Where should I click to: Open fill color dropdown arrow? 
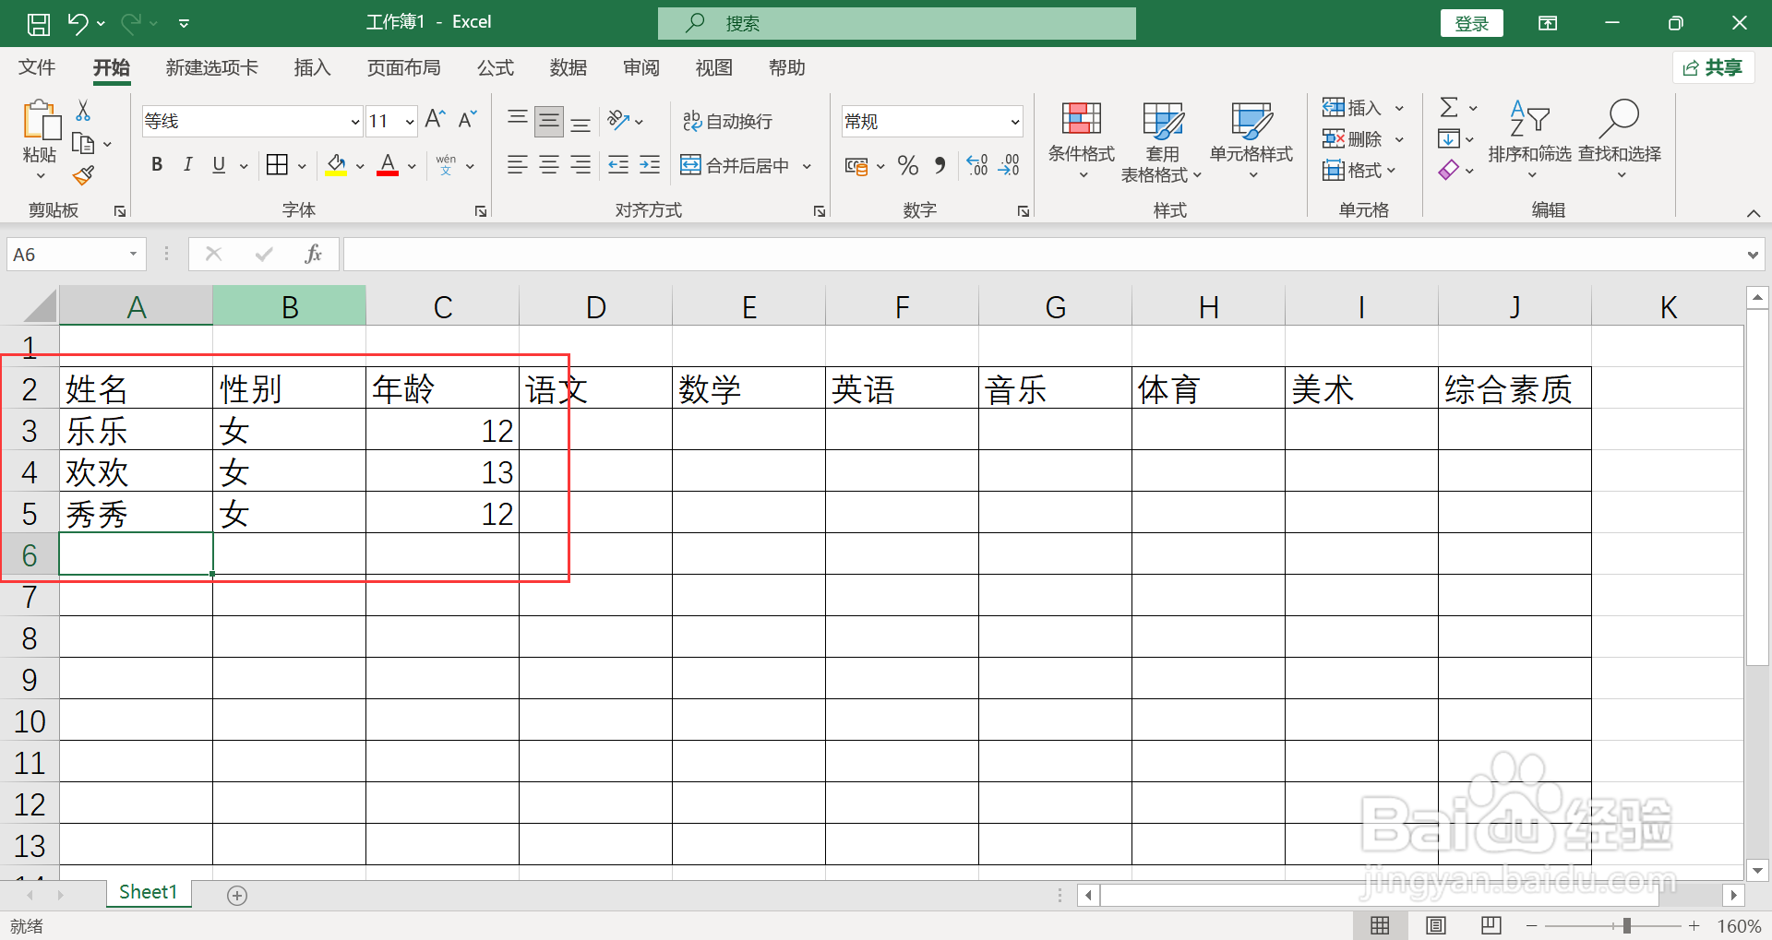[360, 166]
